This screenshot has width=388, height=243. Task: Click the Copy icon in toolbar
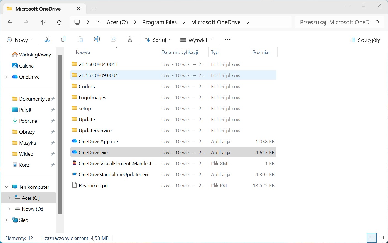coord(64,39)
